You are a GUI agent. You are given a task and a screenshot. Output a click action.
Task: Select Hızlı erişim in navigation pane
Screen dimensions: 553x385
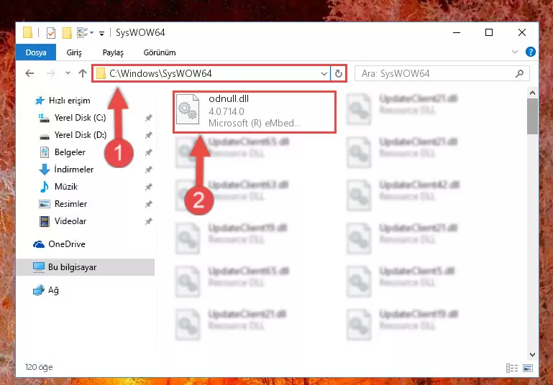[x=63, y=101]
